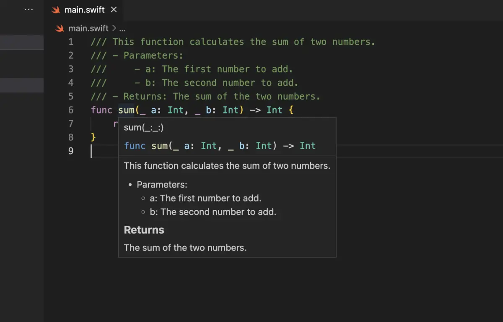Click the "Parameters:" bullet in the hover popup
This screenshot has width=503, height=322.
pos(162,185)
